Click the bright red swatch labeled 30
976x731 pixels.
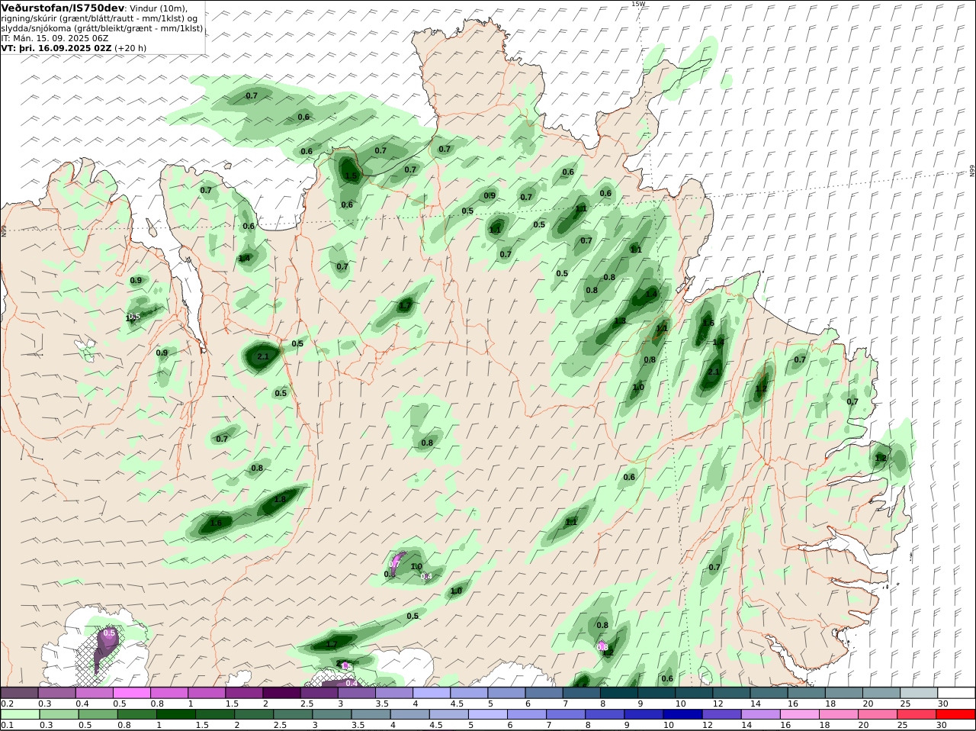956,714
